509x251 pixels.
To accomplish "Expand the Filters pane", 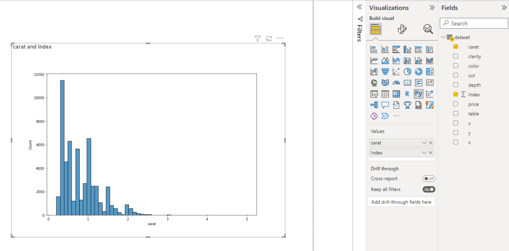I will click(359, 7).
